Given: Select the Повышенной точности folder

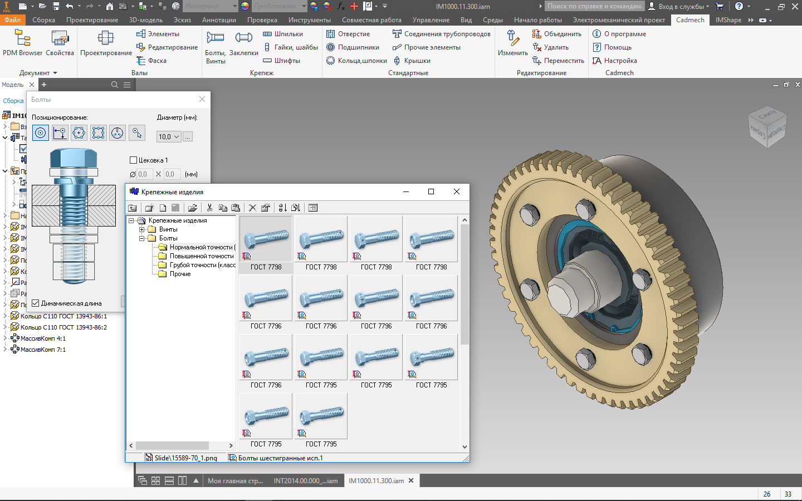Looking at the screenshot, I should coord(201,256).
